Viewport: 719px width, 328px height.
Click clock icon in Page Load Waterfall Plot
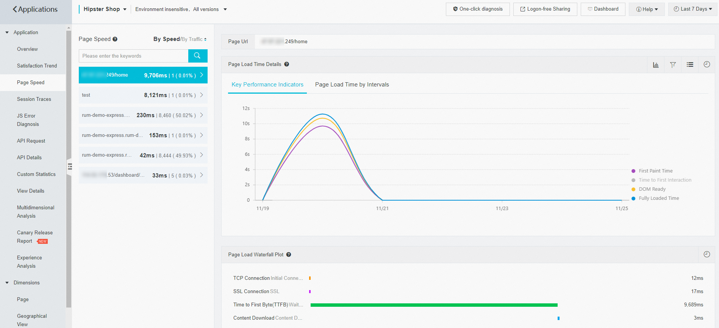[706, 254]
